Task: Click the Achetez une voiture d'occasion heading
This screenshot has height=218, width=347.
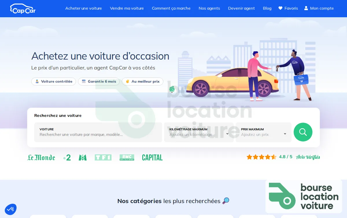Action: (x=100, y=56)
